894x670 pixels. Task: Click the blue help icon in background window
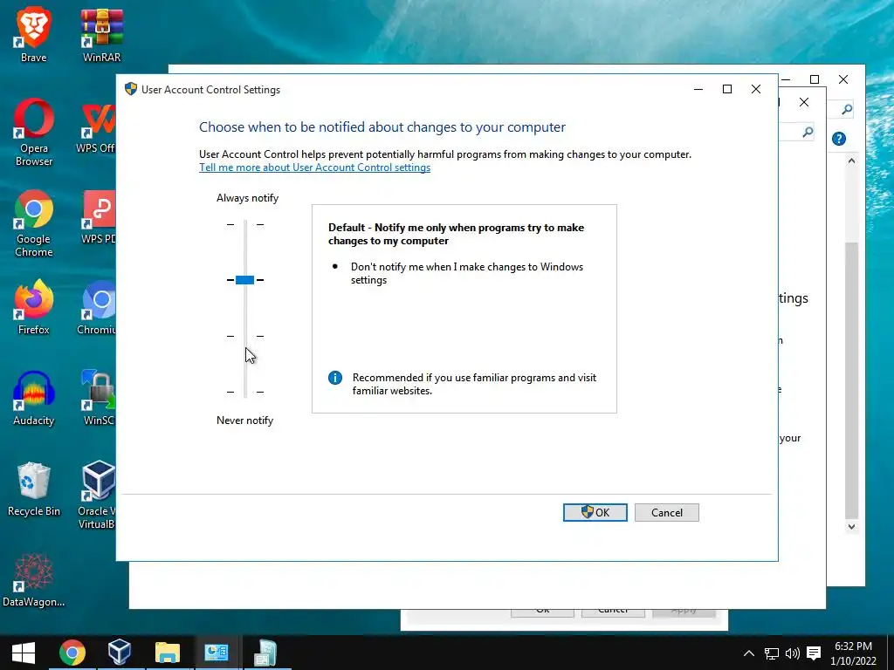tap(839, 139)
